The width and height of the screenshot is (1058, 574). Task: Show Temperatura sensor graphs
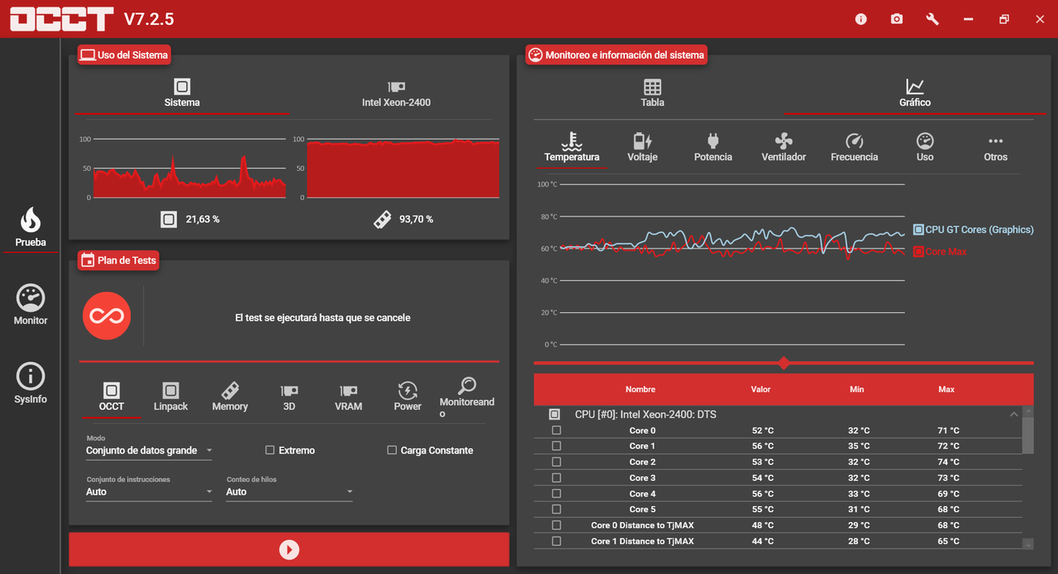572,146
